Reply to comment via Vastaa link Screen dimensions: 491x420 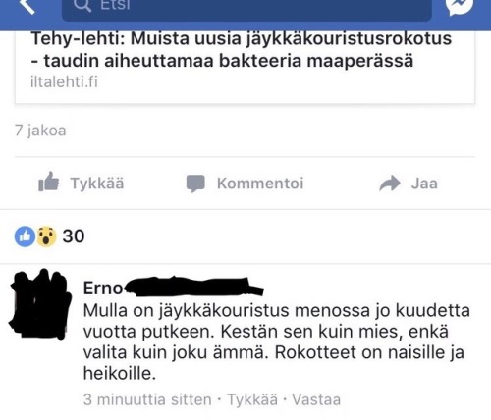pyautogui.click(x=316, y=399)
